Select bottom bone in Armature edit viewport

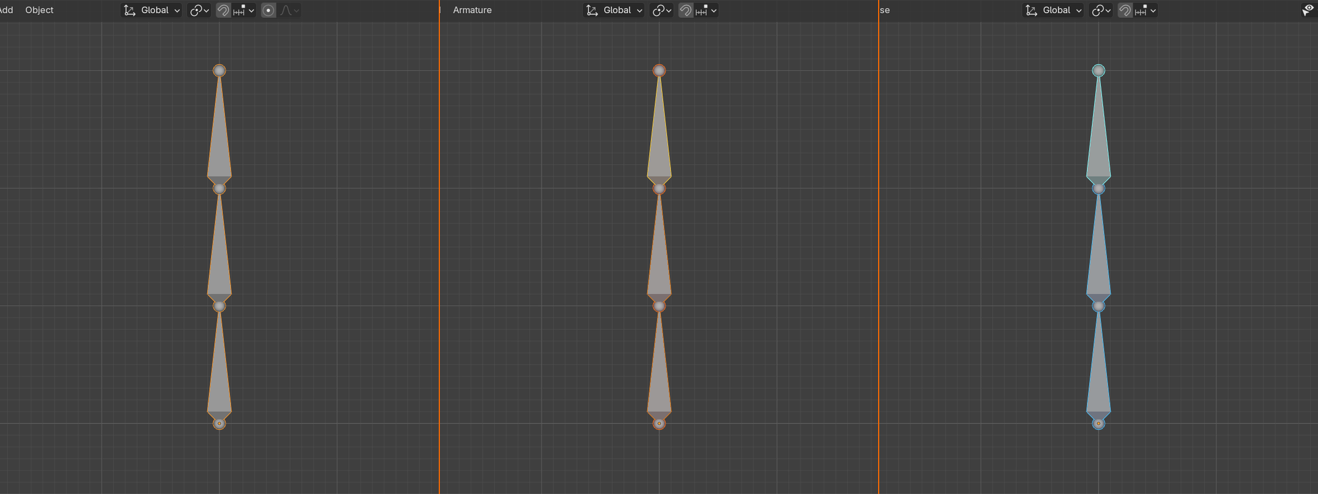pyautogui.click(x=659, y=373)
